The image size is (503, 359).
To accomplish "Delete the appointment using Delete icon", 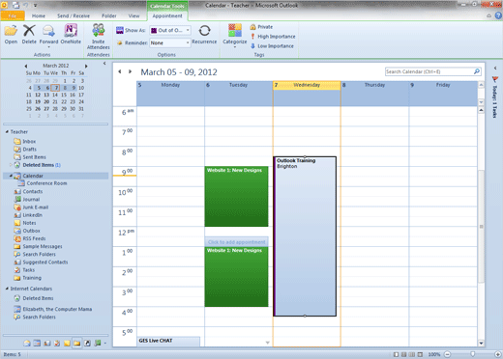I will click(29, 35).
